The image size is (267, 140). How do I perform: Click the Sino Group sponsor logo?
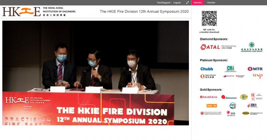[x=208, y=76]
